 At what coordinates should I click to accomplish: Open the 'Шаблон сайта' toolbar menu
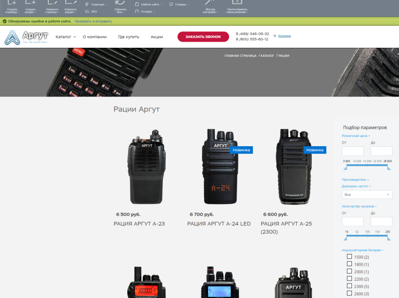coord(148,4)
